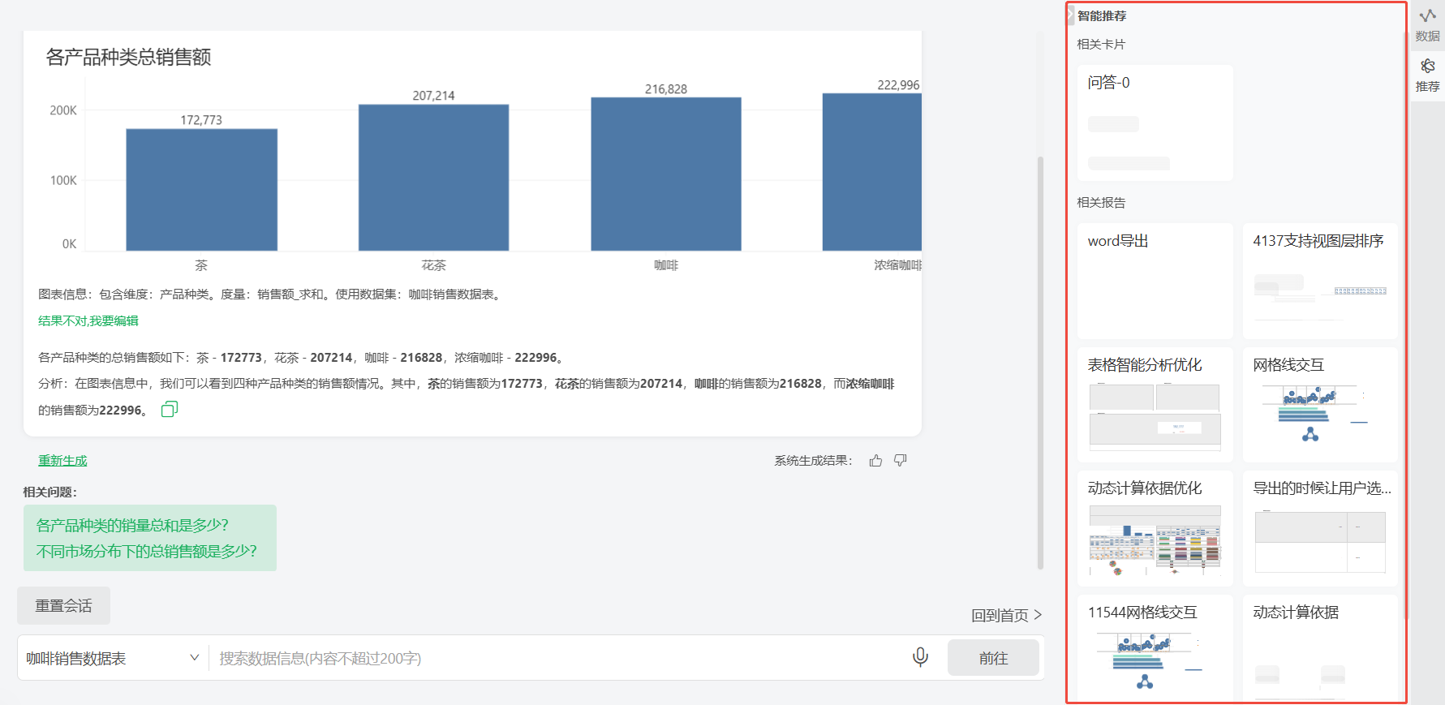Open the 11544网格线交互 report card
1445x705 pixels.
click(1155, 648)
